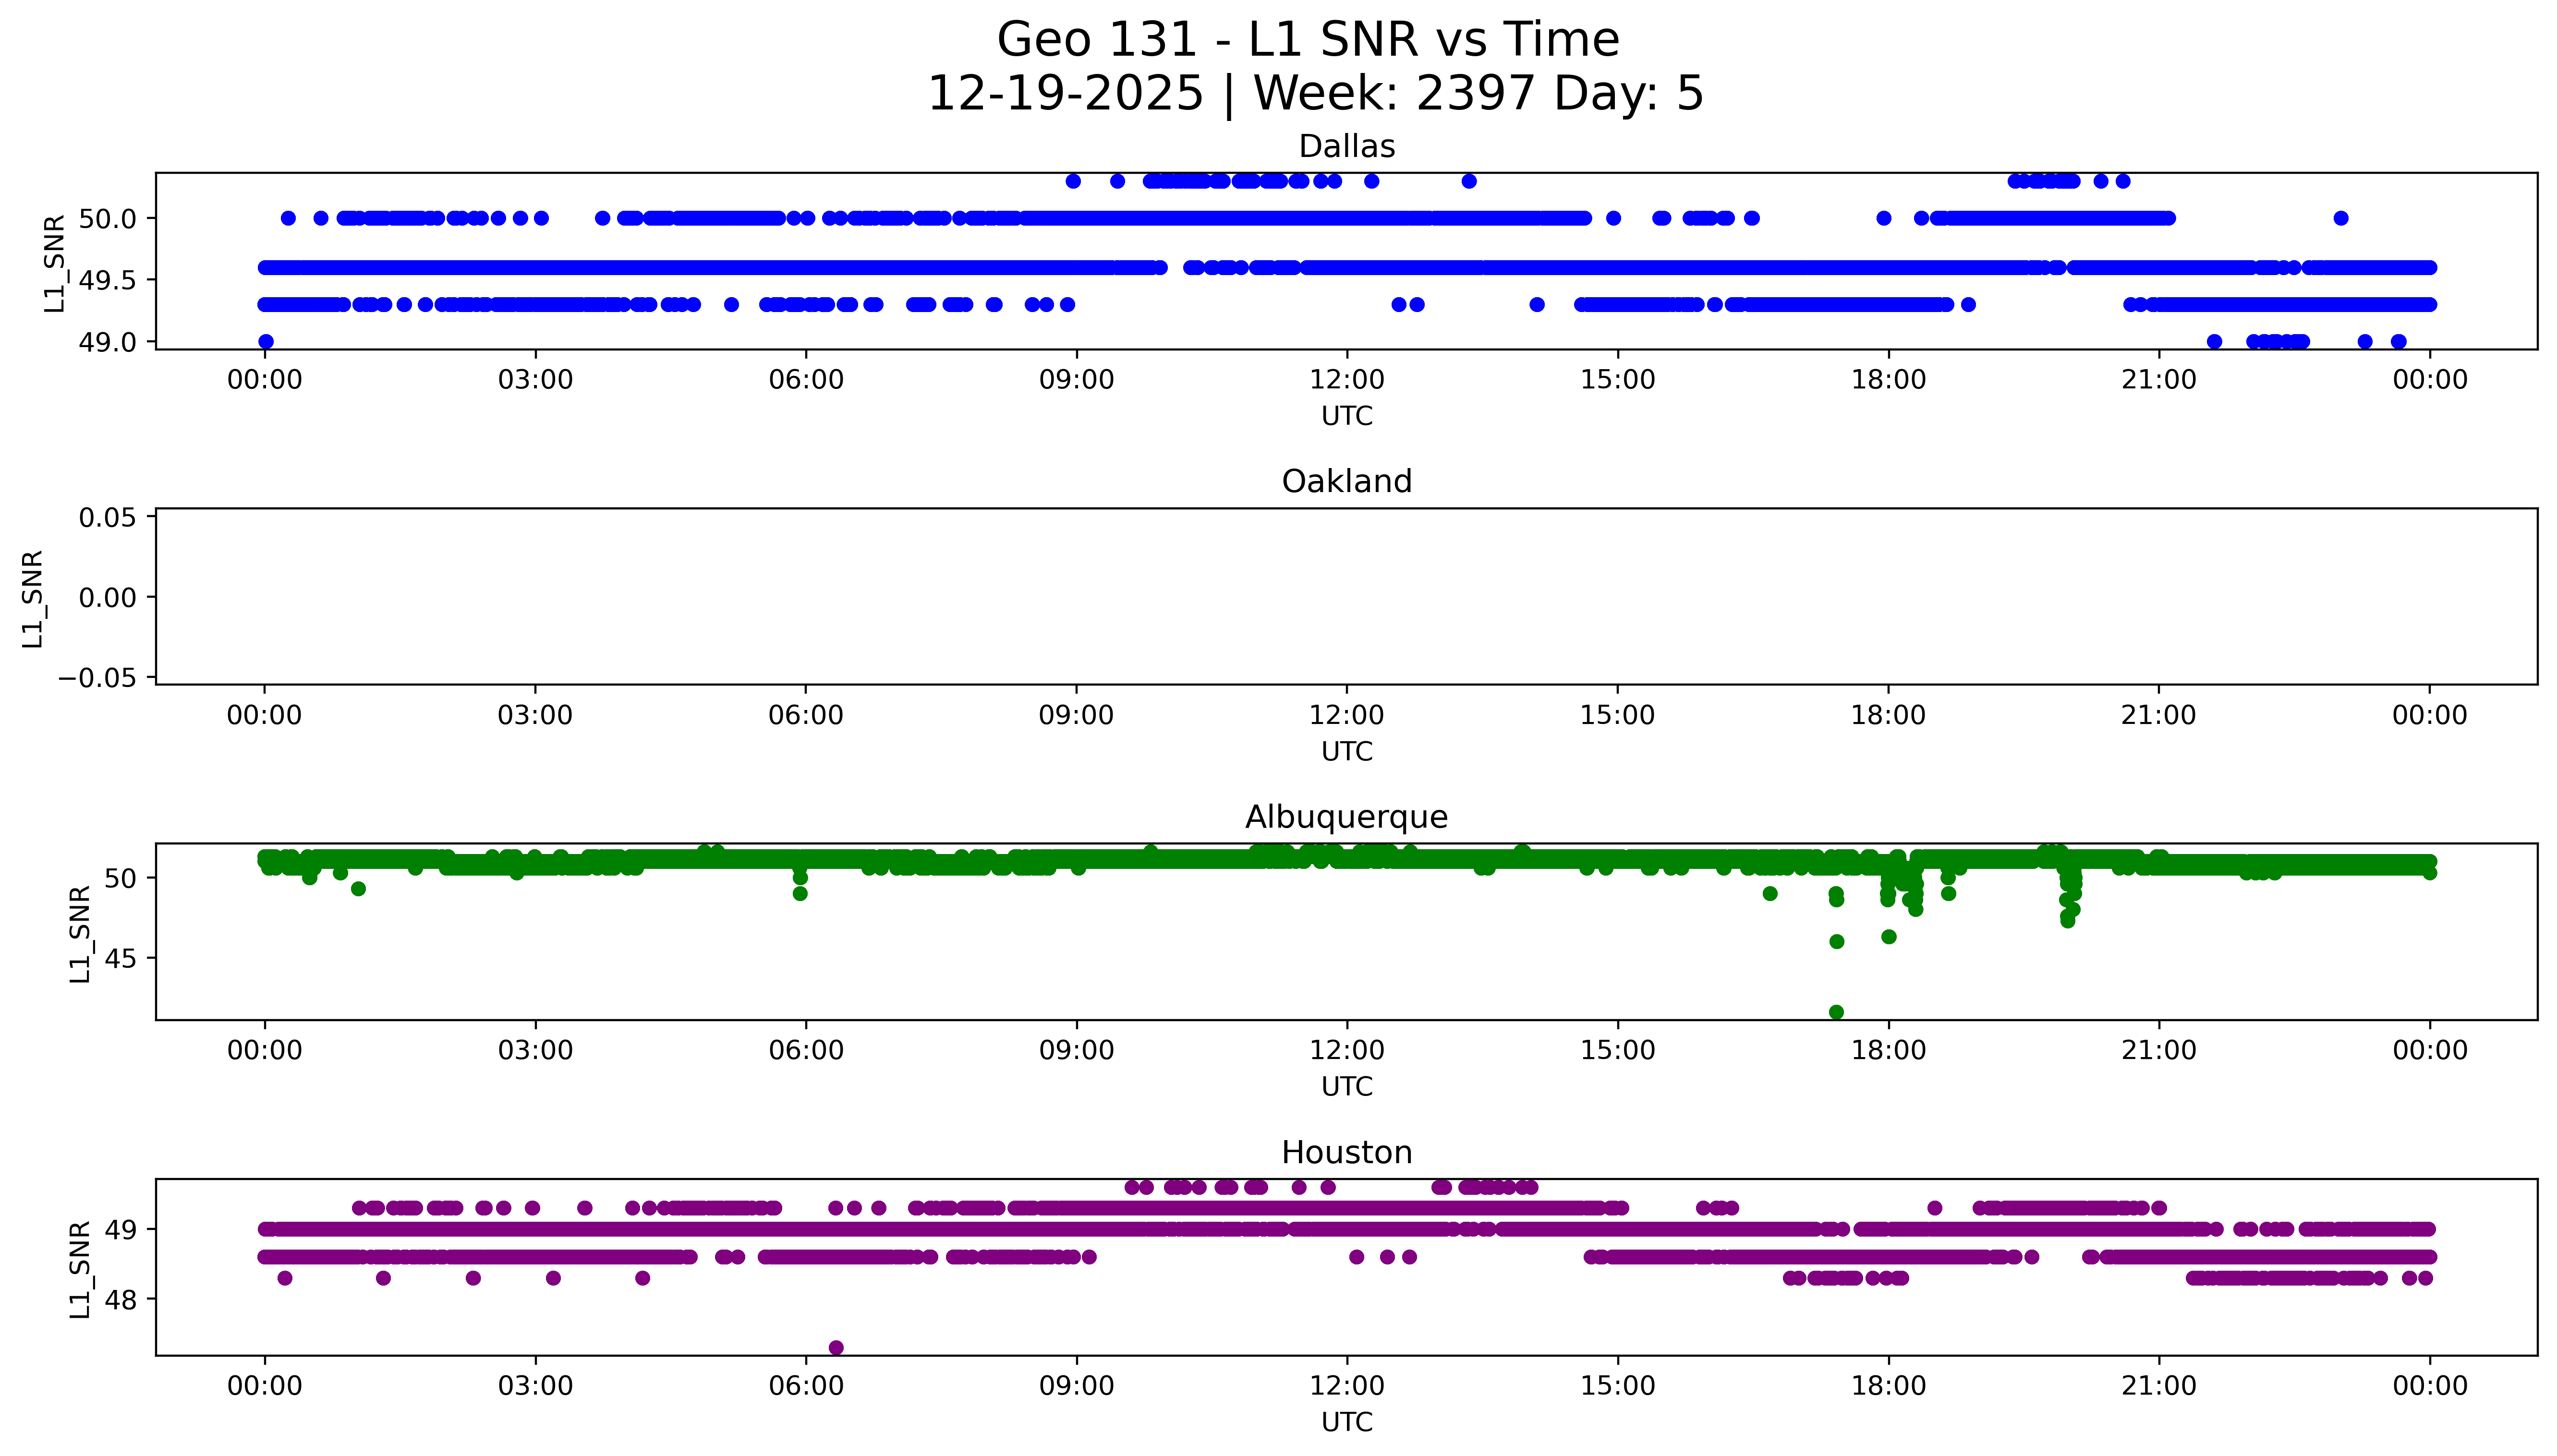
Task: Click the blue point at Dallas 49.0 start
Action: pos(266,342)
